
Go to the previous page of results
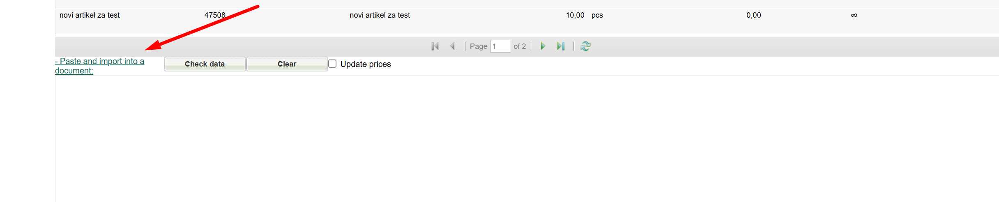coord(453,46)
